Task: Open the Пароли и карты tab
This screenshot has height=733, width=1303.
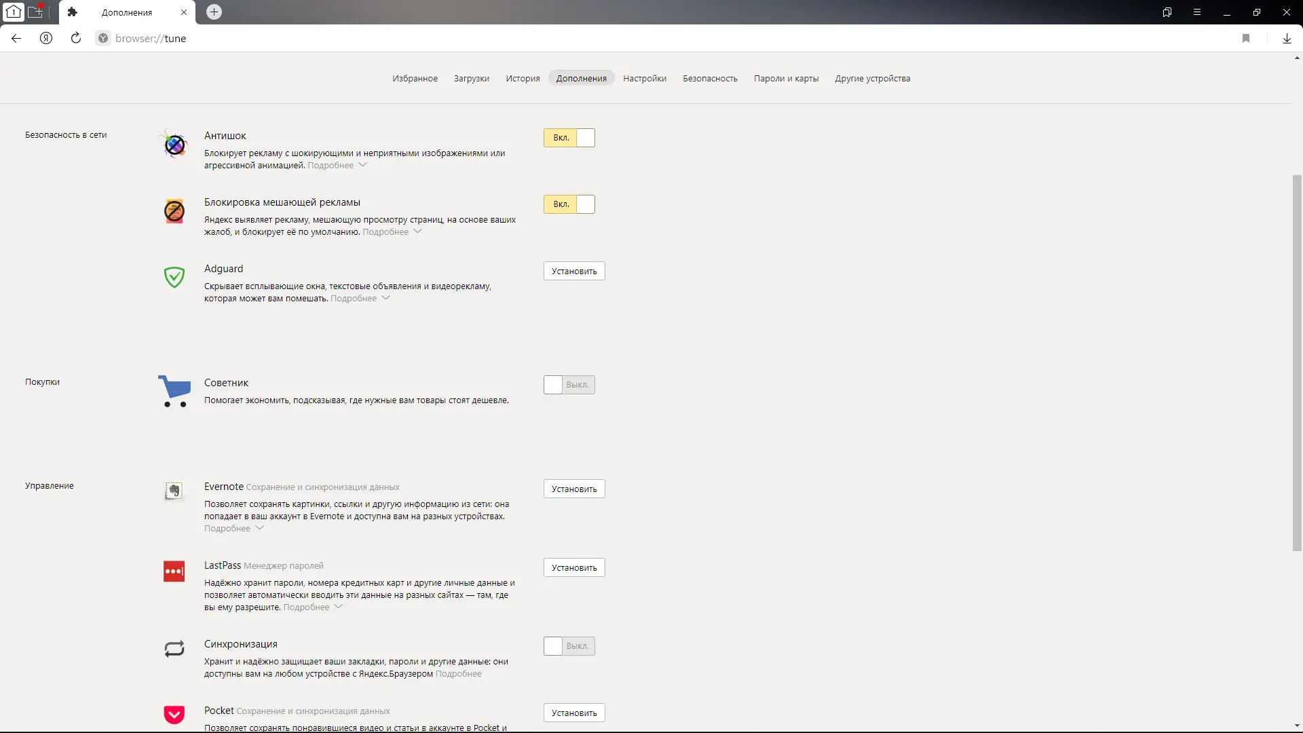Action: tap(786, 79)
